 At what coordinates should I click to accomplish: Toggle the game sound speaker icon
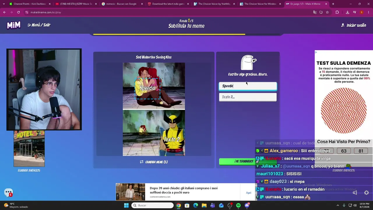(x=355, y=192)
